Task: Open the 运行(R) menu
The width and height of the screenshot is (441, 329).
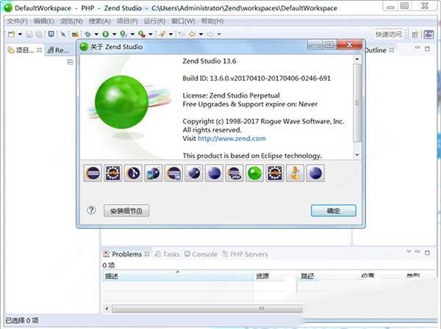Action: coord(154,21)
